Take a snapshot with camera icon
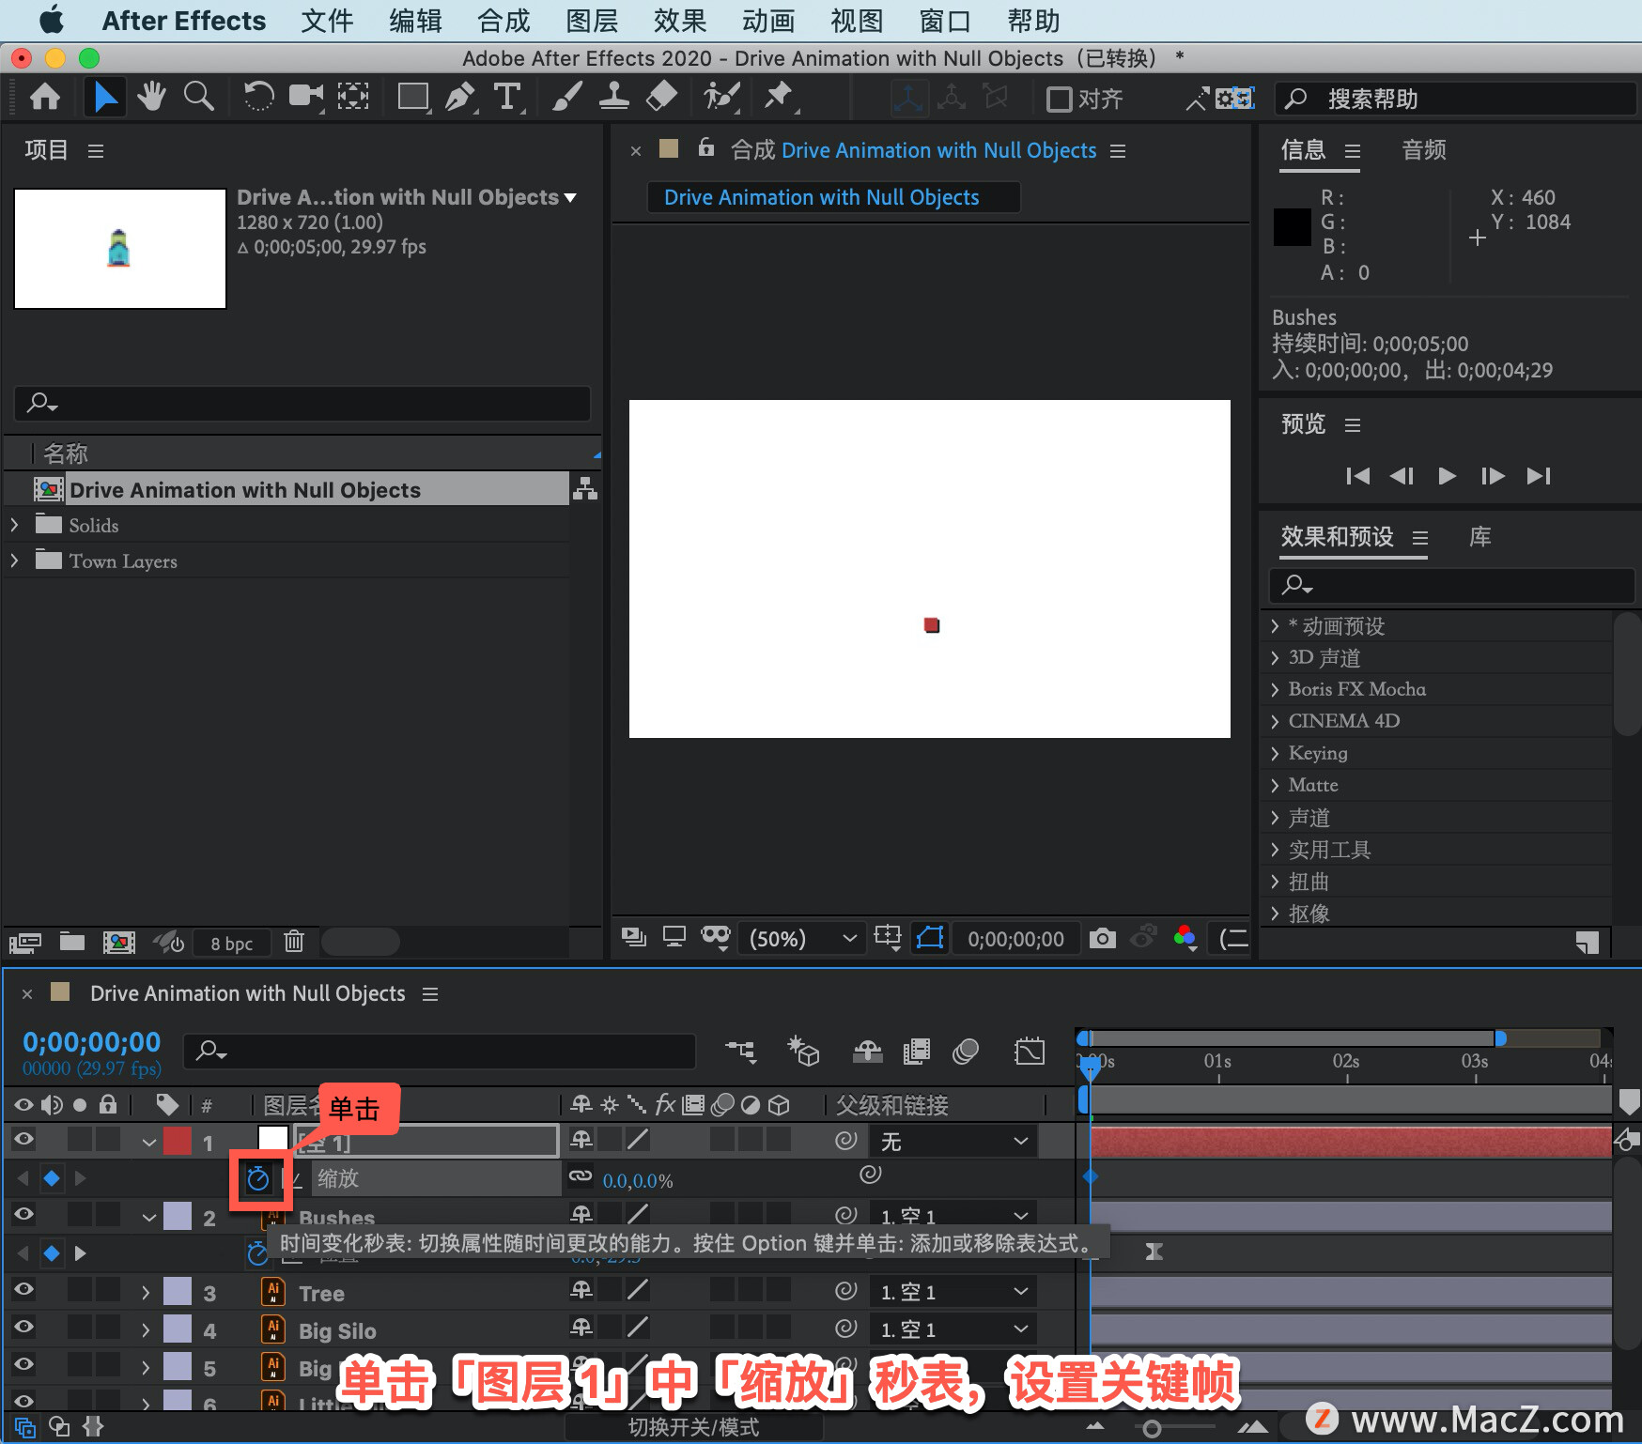 pyautogui.click(x=1103, y=938)
